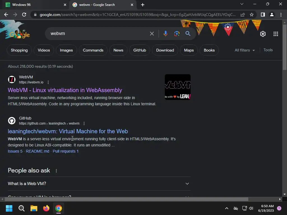The height and width of the screenshot is (215, 287).
Task: Clear the search box text
Action: click(x=152, y=34)
